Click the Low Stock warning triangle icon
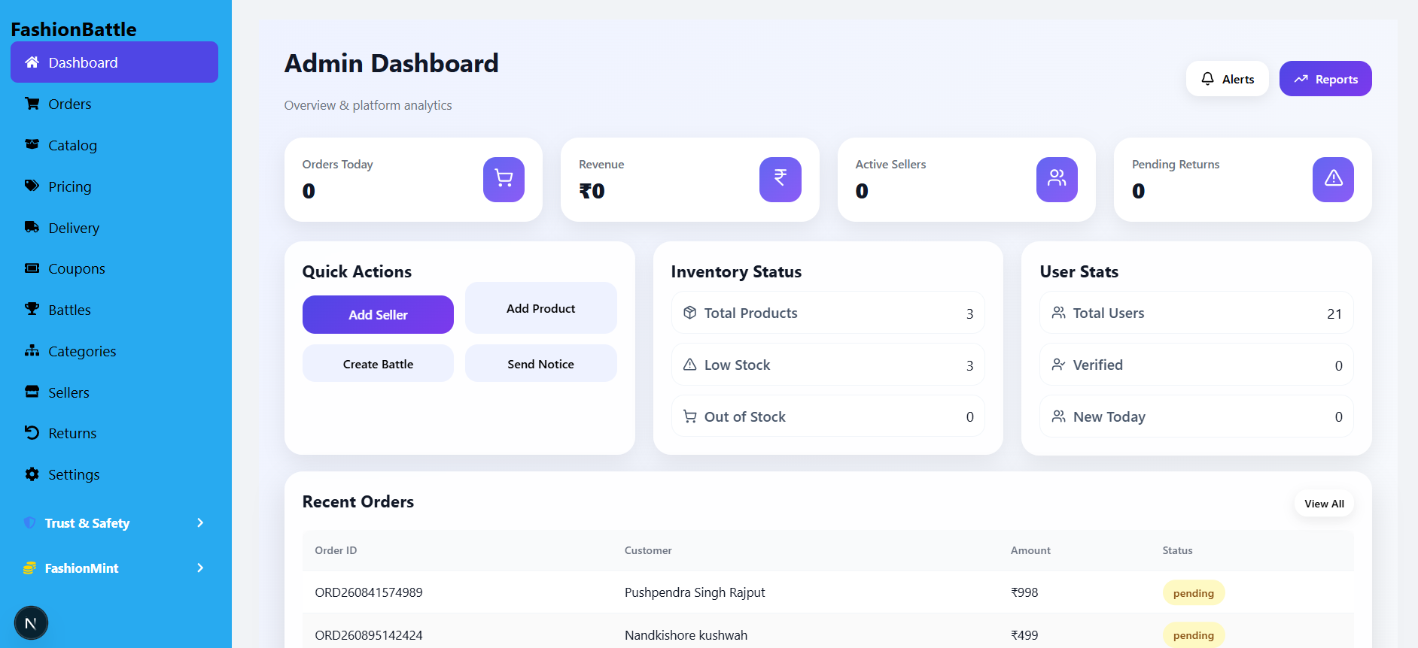This screenshot has height=648, width=1418. click(x=689, y=364)
